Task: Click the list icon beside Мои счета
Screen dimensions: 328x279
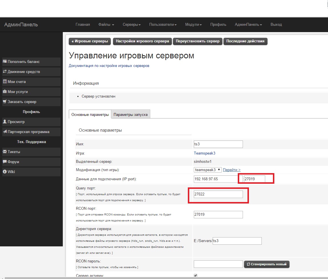Action: click(x=5, y=82)
